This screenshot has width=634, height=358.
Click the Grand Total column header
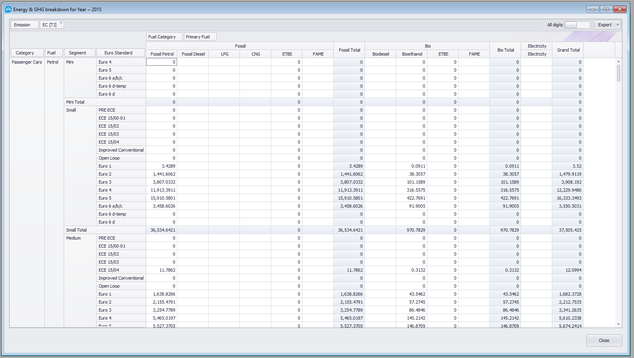568,50
